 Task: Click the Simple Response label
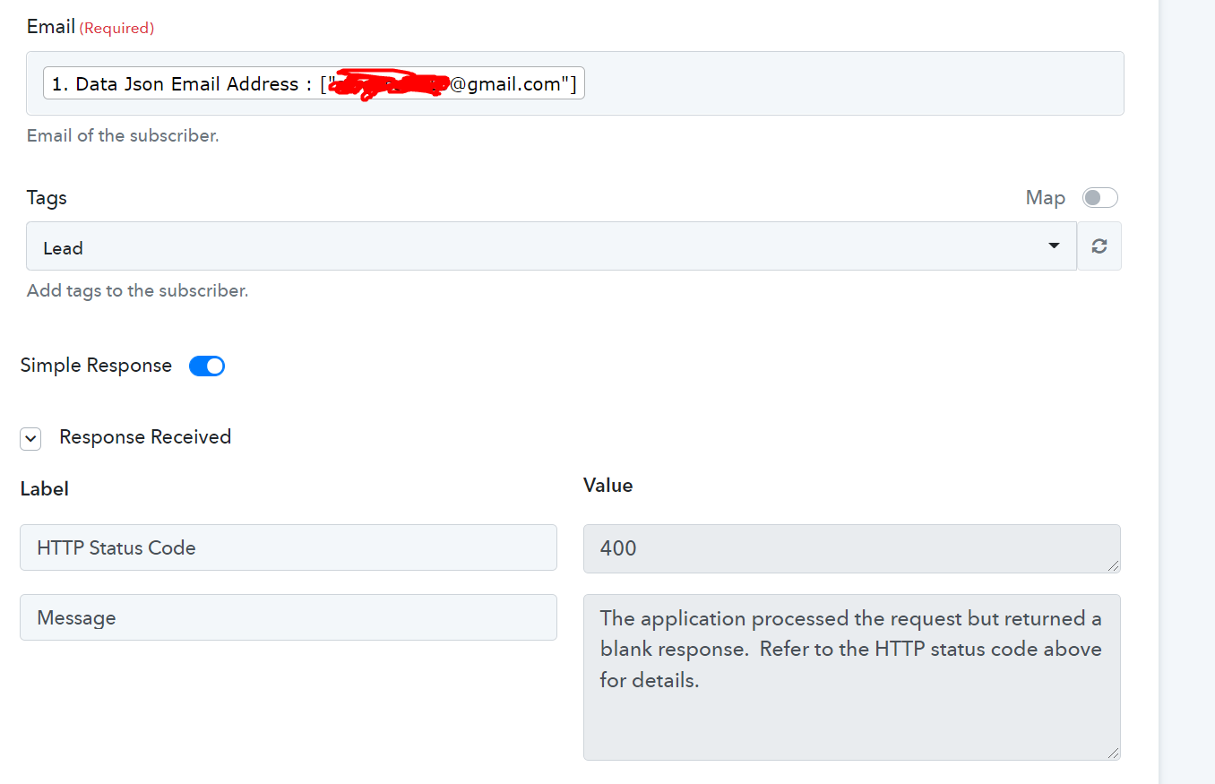tap(96, 366)
